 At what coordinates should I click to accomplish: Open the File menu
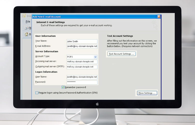pos(28,22)
